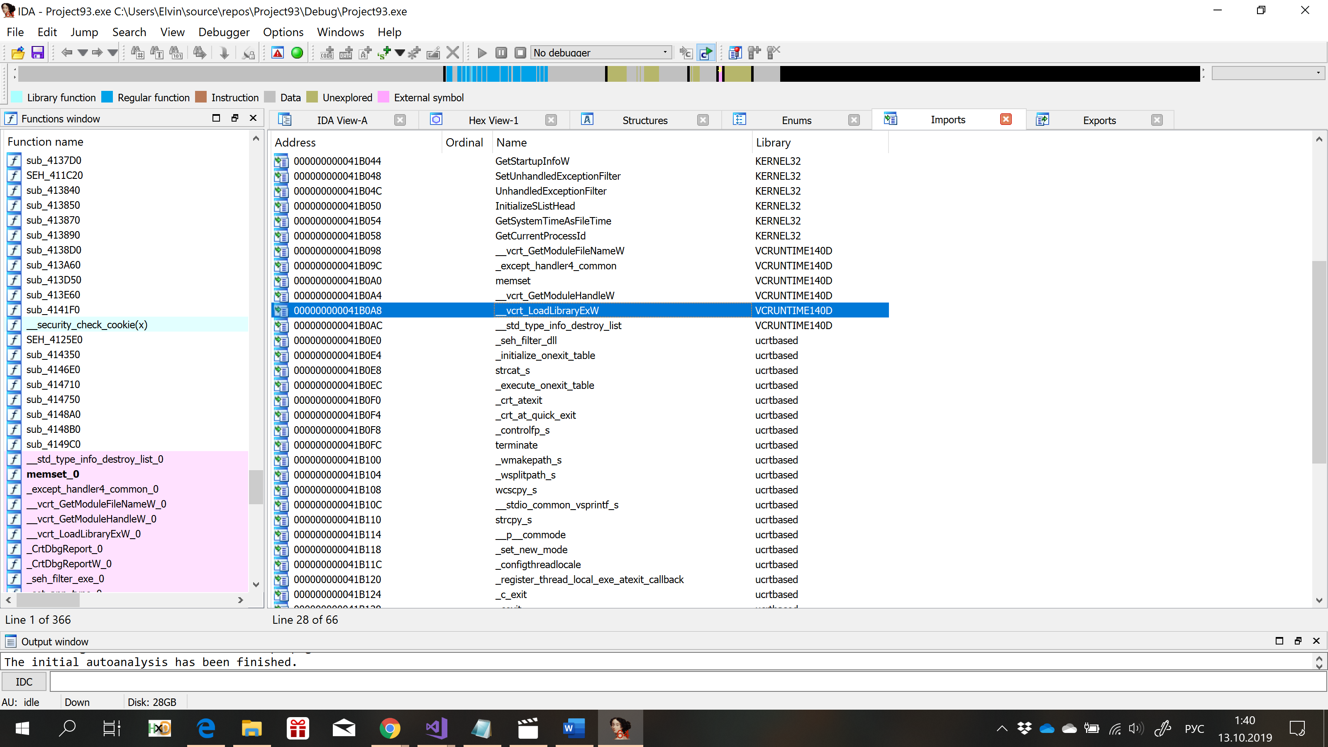Viewport: 1328px width, 747px height.
Task: Close the Imports tab with red X
Action: point(1005,120)
